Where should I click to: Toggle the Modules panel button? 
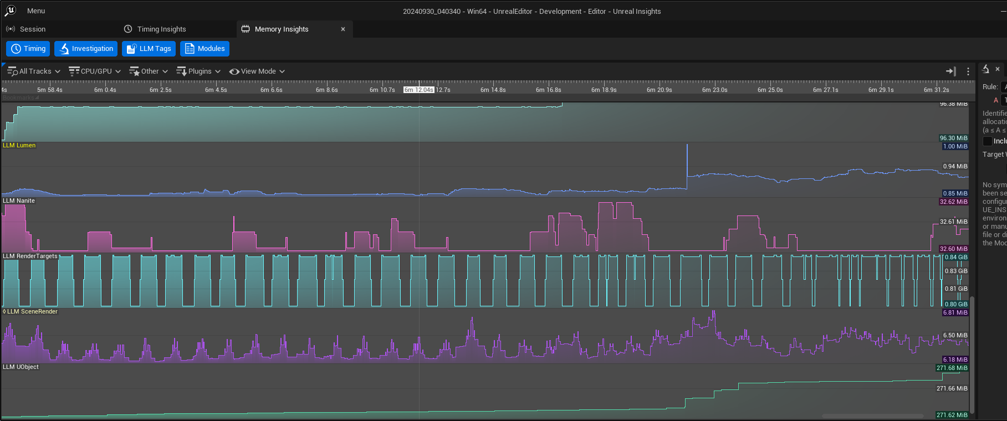coord(205,49)
